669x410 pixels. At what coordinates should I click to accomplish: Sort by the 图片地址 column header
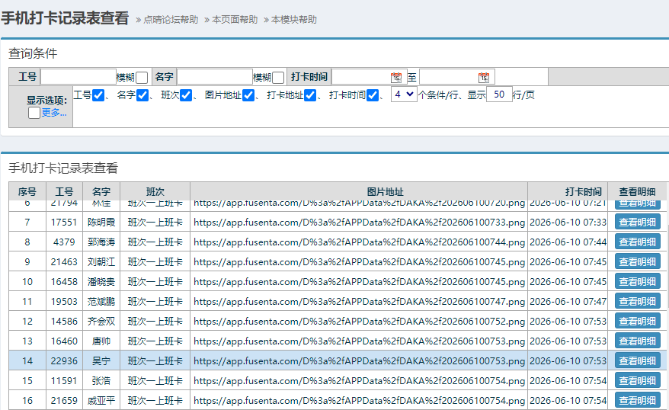tap(359, 191)
